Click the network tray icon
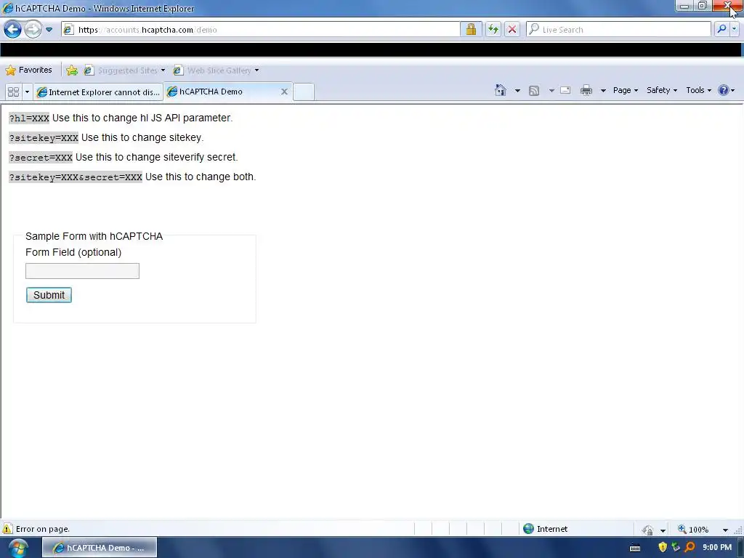The width and height of the screenshot is (744, 558). 676,548
